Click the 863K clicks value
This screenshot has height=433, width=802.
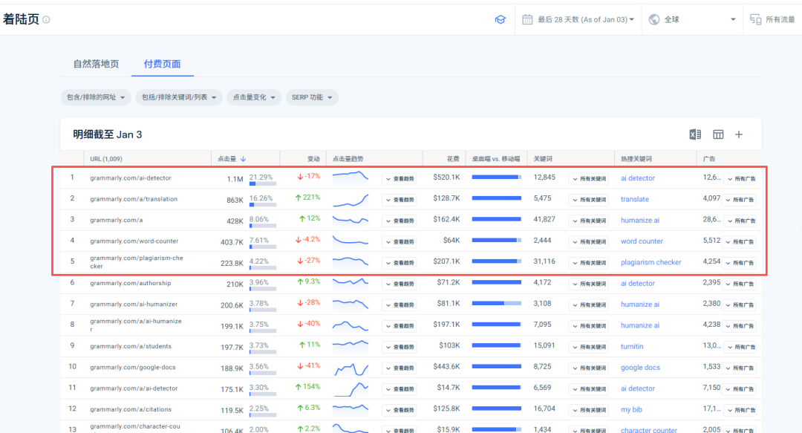pos(235,200)
